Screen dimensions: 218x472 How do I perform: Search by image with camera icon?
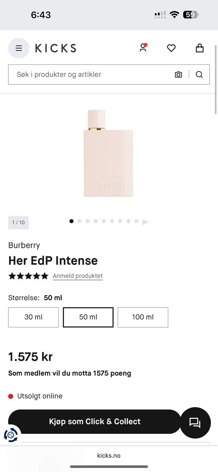click(178, 74)
